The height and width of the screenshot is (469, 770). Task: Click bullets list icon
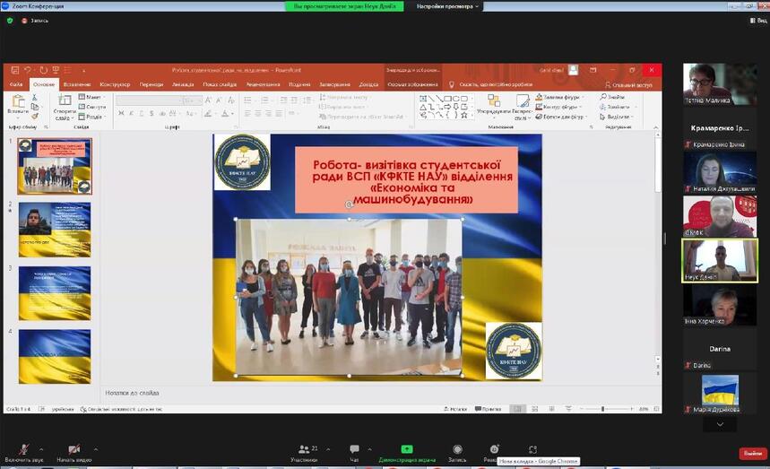pos(248,100)
